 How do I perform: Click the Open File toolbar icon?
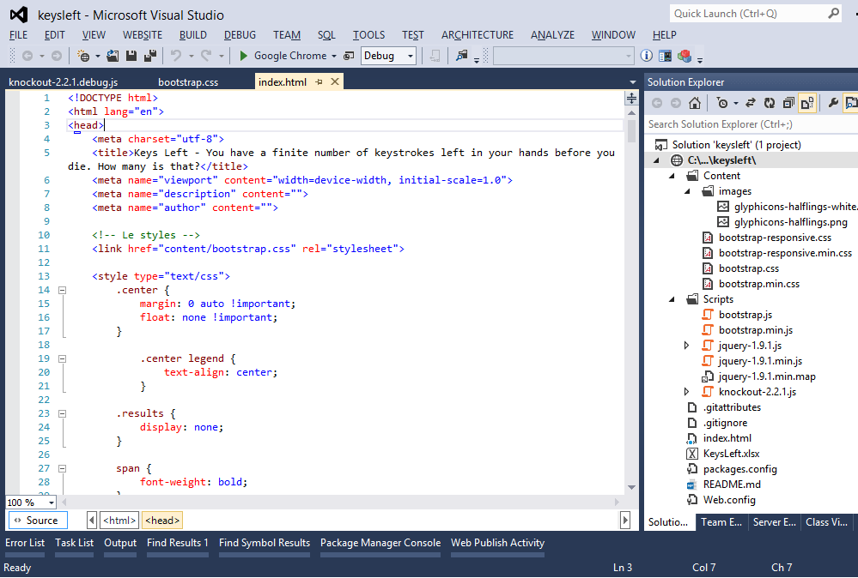(x=113, y=56)
